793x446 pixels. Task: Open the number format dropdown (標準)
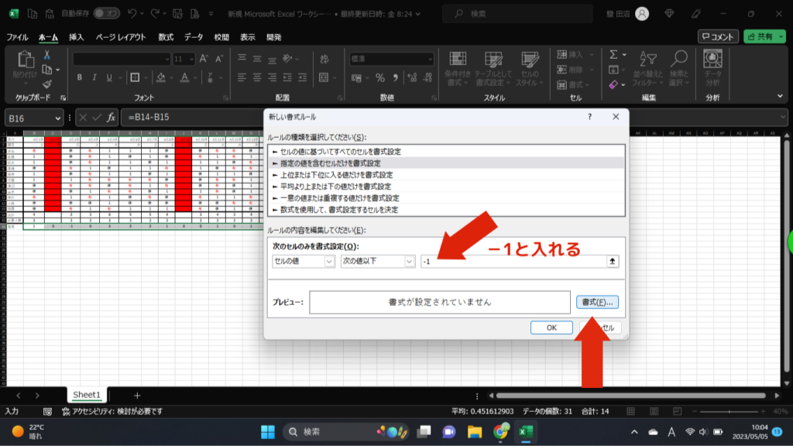pyautogui.click(x=430, y=59)
